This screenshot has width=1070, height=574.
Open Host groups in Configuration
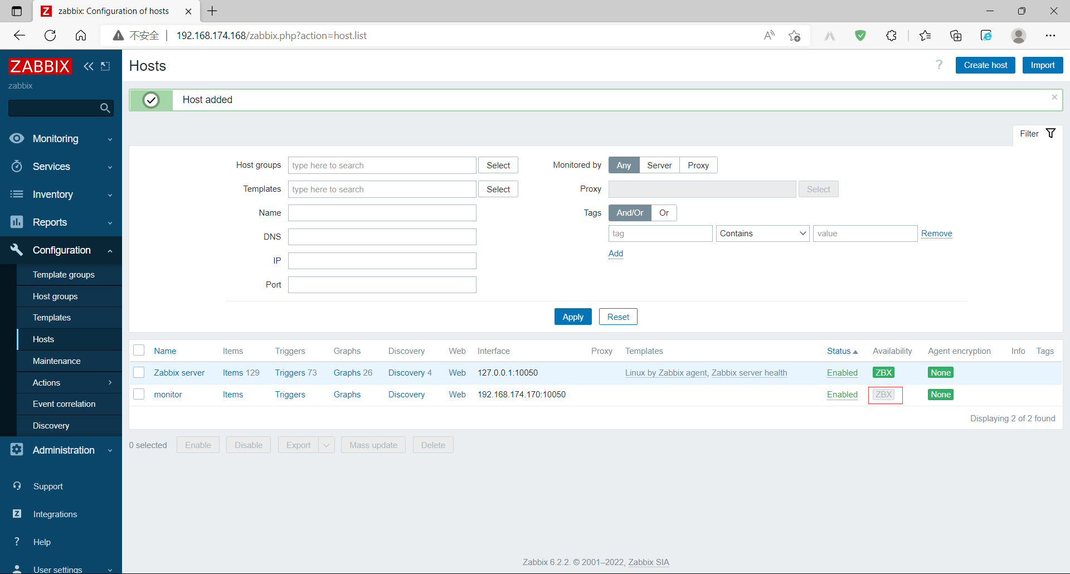[70, 296]
